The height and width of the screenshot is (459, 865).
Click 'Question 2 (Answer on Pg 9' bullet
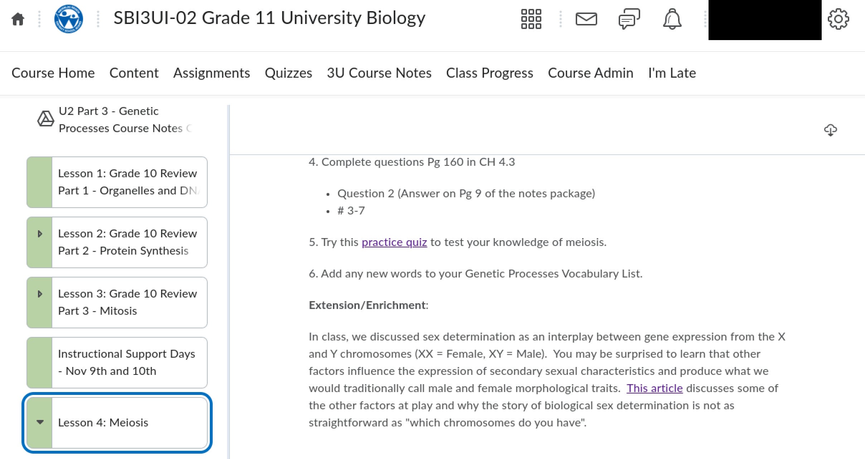pos(466,193)
